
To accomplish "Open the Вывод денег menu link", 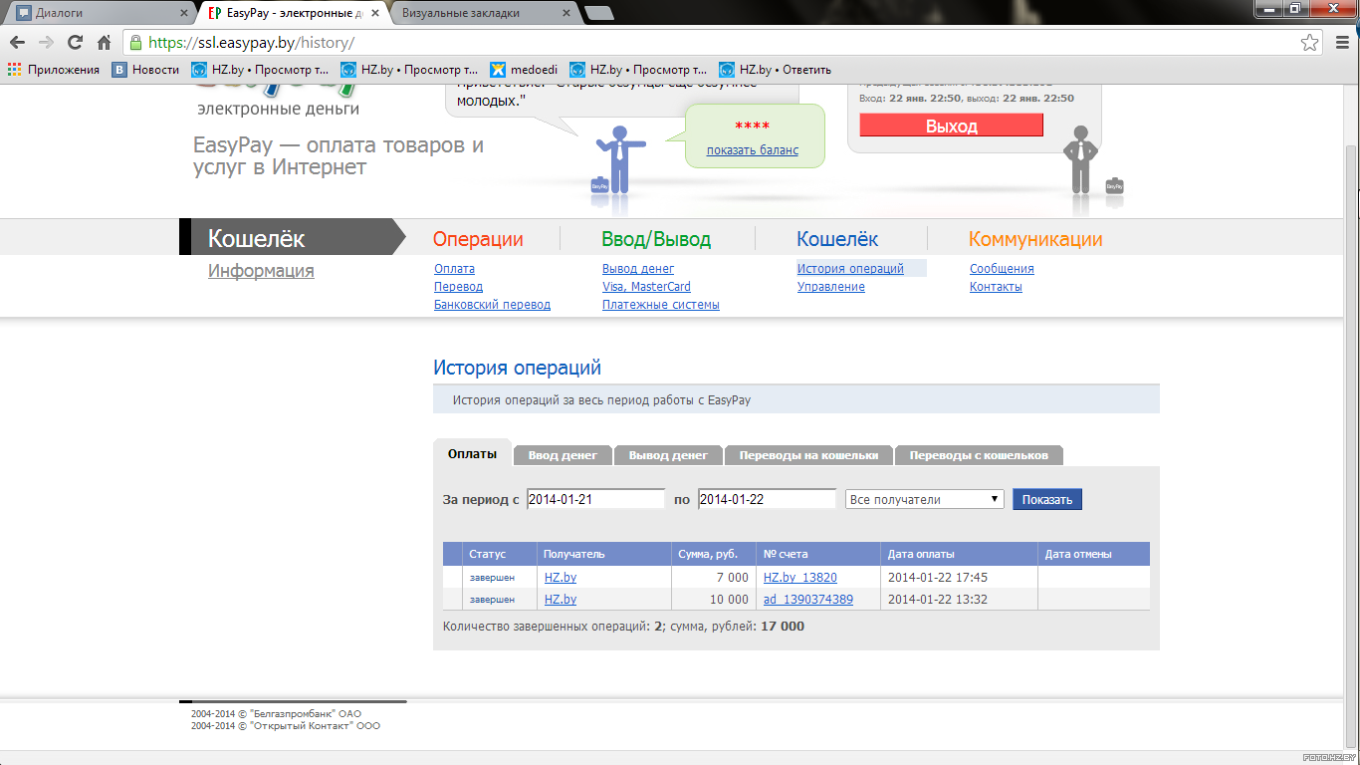I will click(638, 269).
